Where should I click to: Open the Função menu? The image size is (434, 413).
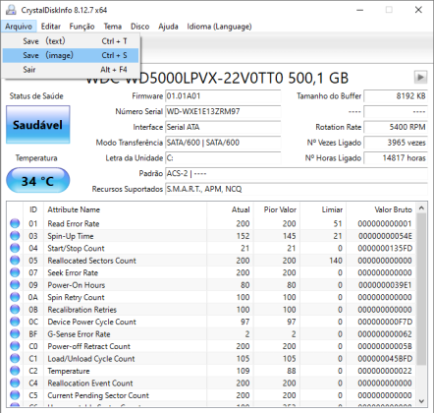tap(81, 27)
